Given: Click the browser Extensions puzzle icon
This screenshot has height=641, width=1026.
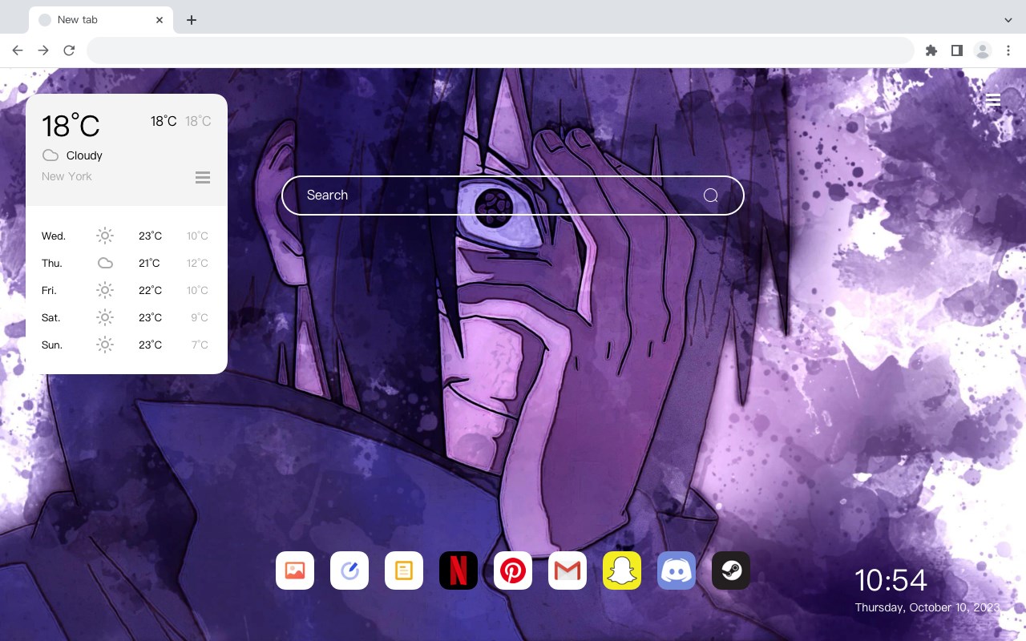Looking at the screenshot, I should pos(931,50).
